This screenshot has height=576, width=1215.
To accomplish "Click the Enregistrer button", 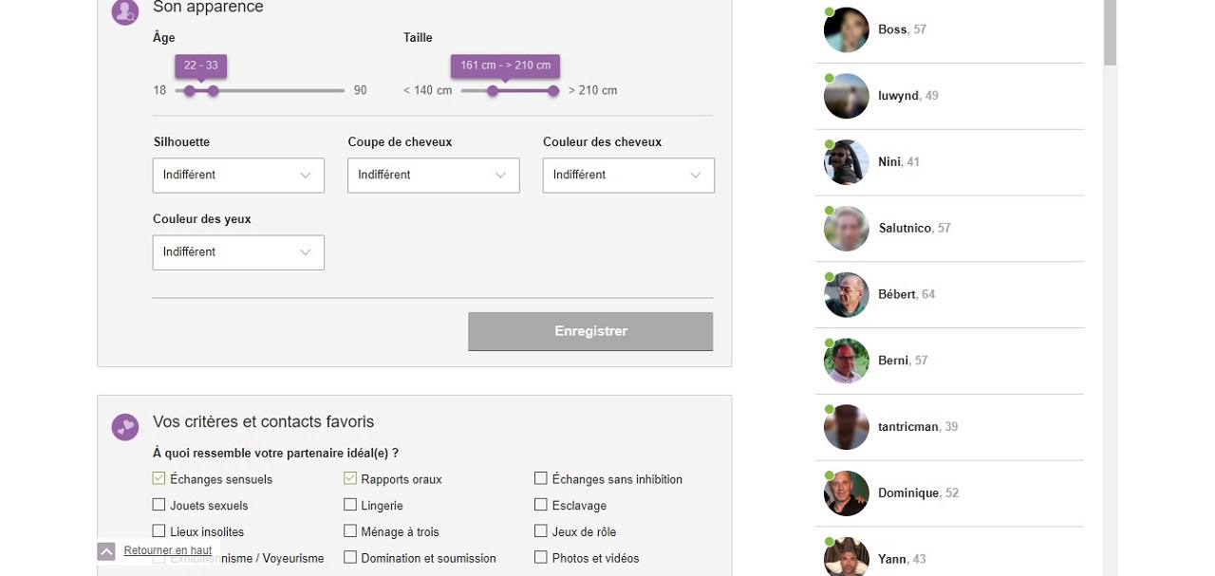I will pyautogui.click(x=590, y=330).
